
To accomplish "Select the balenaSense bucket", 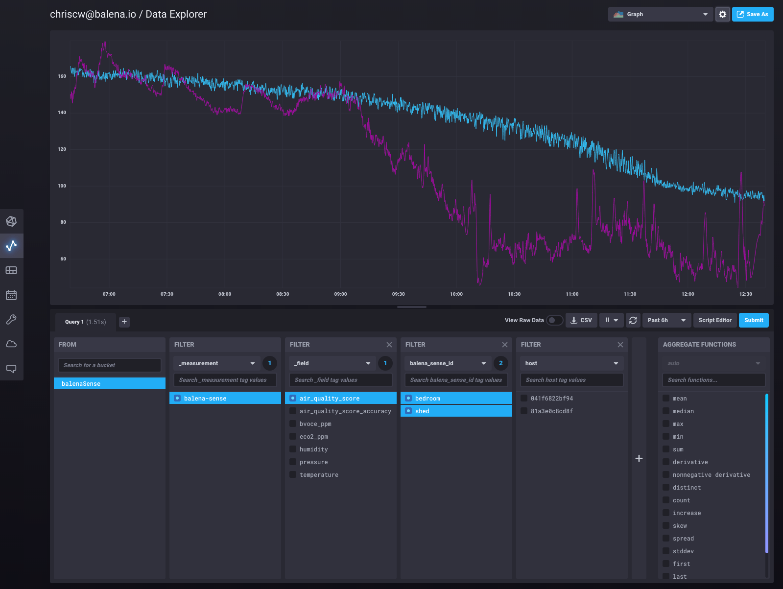I will [110, 383].
